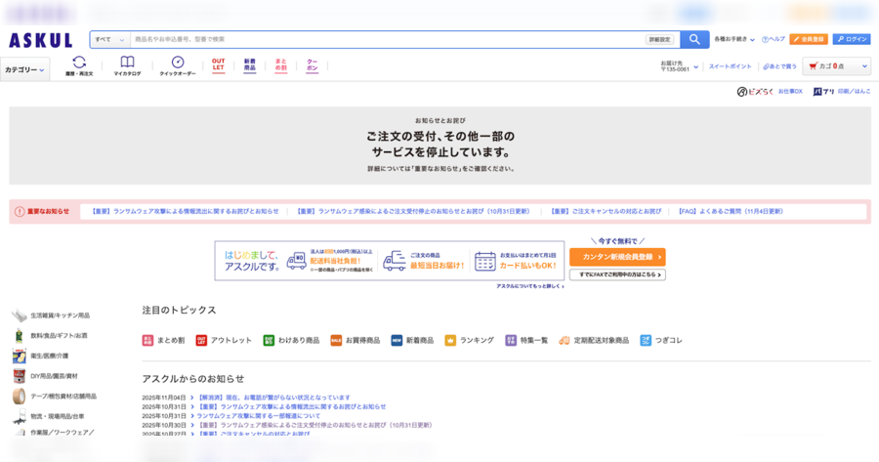Click the magnifier search button
Viewport: 879px width, 462px height.
pyautogui.click(x=693, y=39)
